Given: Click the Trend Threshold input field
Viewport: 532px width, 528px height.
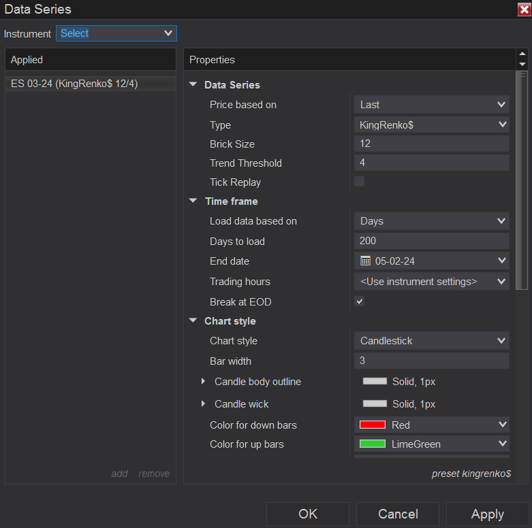Looking at the screenshot, I should click(x=432, y=163).
